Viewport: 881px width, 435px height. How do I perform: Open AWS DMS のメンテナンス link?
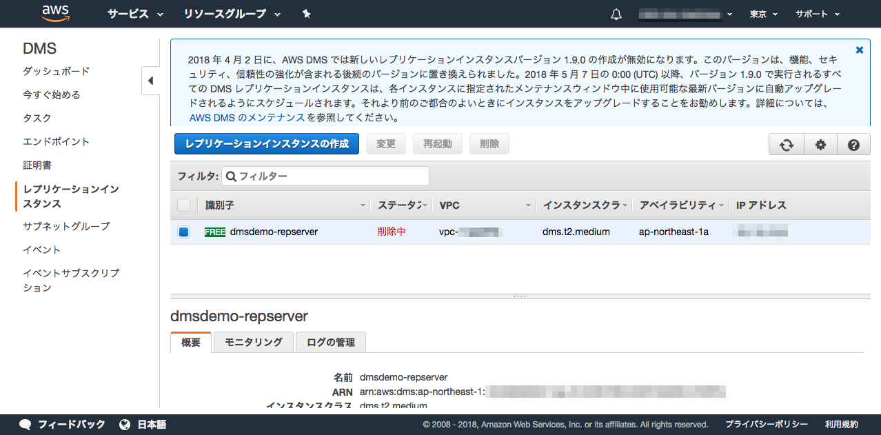[247, 118]
